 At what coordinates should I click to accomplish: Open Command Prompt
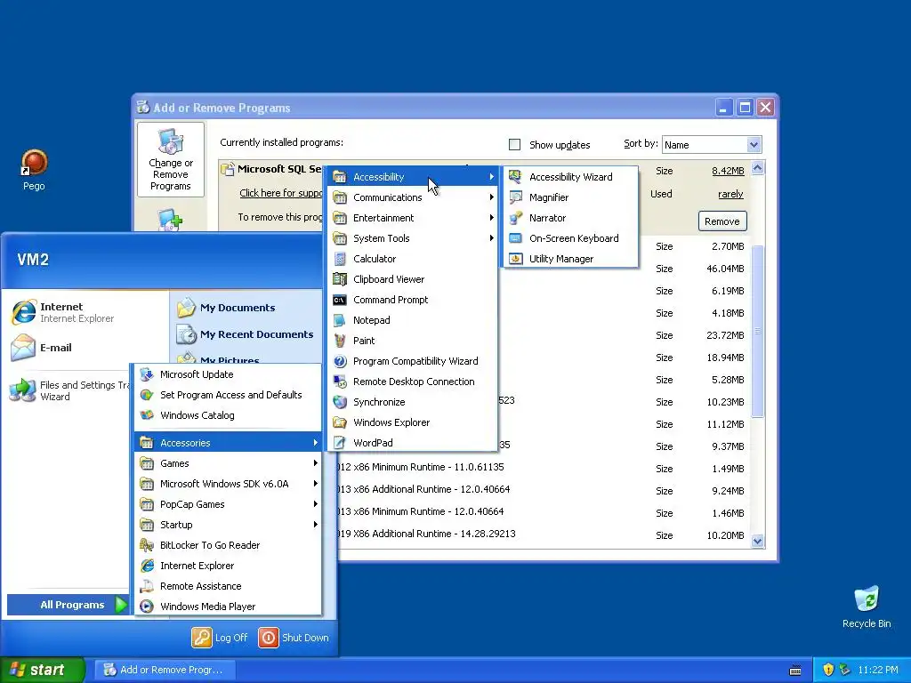point(412,300)
